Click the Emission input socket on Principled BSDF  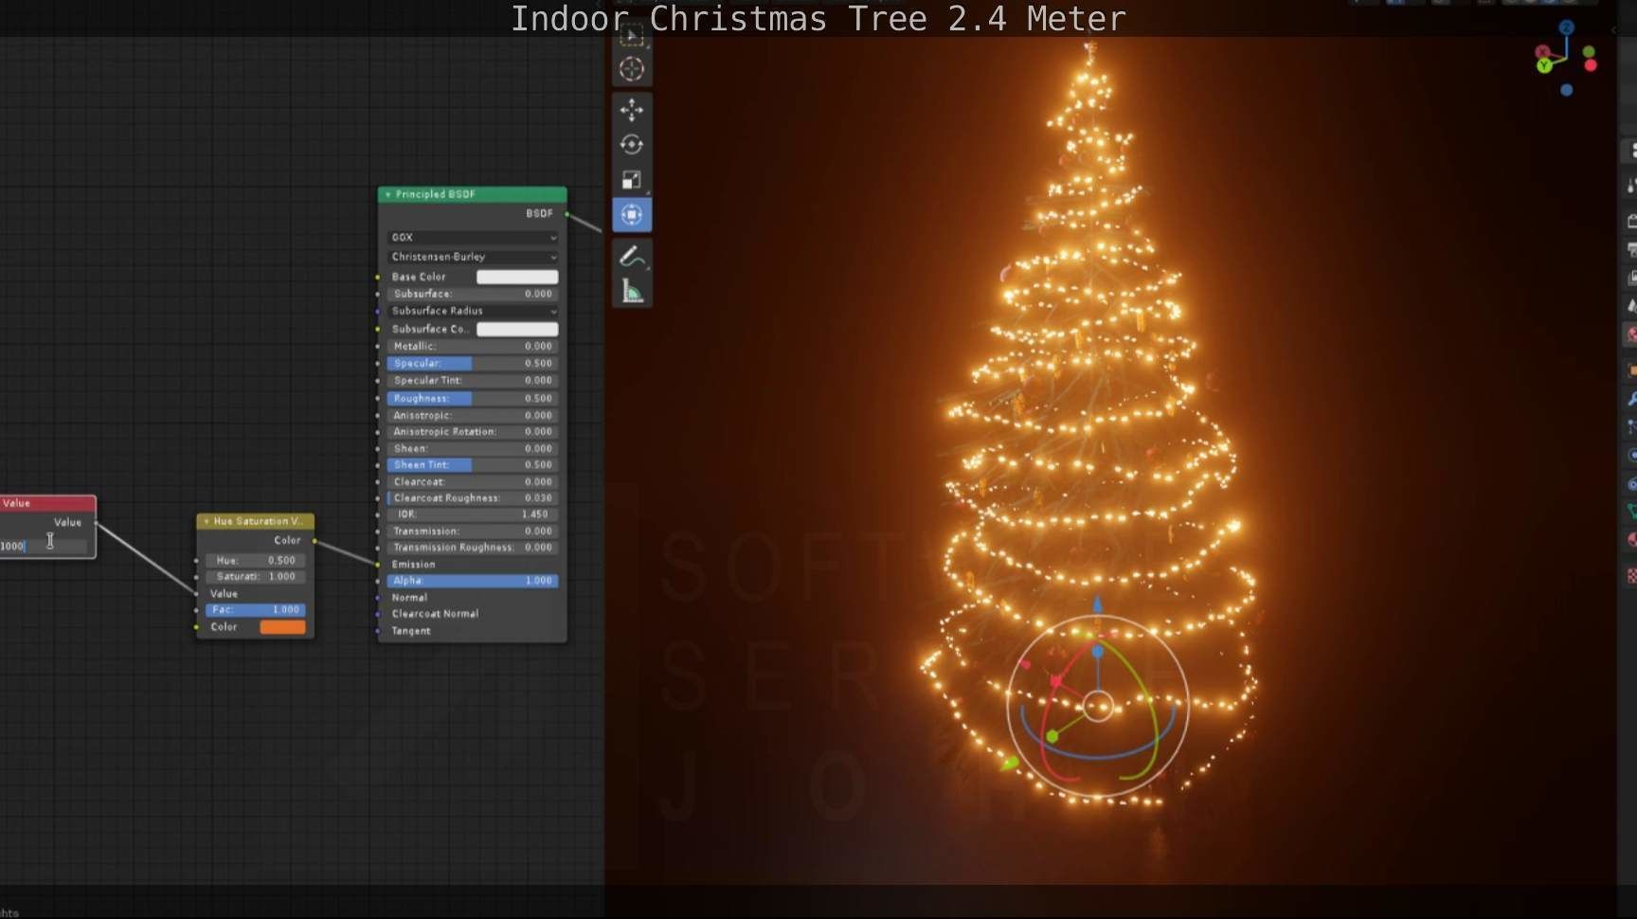378,565
